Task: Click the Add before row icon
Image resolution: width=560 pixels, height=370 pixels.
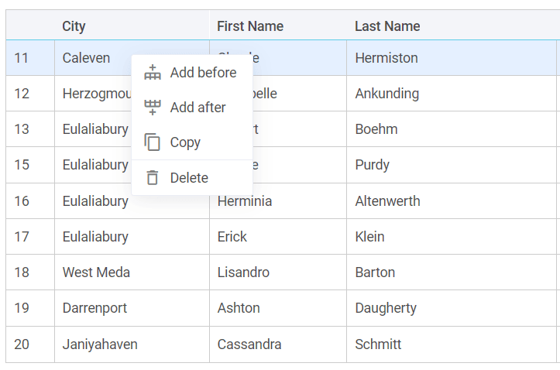Action: [153, 72]
